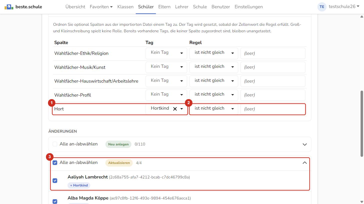Toggle the Neu anlegen select-all checkbox
Screen dimensions: 364x204
(x=55, y=144)
